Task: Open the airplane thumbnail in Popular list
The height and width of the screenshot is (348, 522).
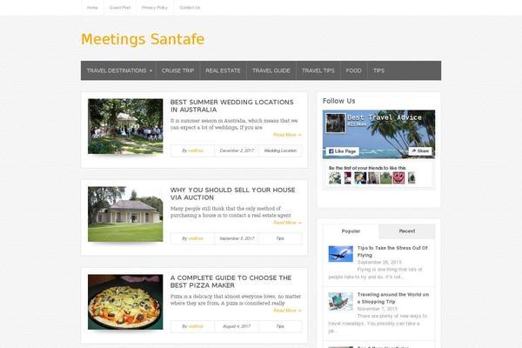Action: (340, 254)
